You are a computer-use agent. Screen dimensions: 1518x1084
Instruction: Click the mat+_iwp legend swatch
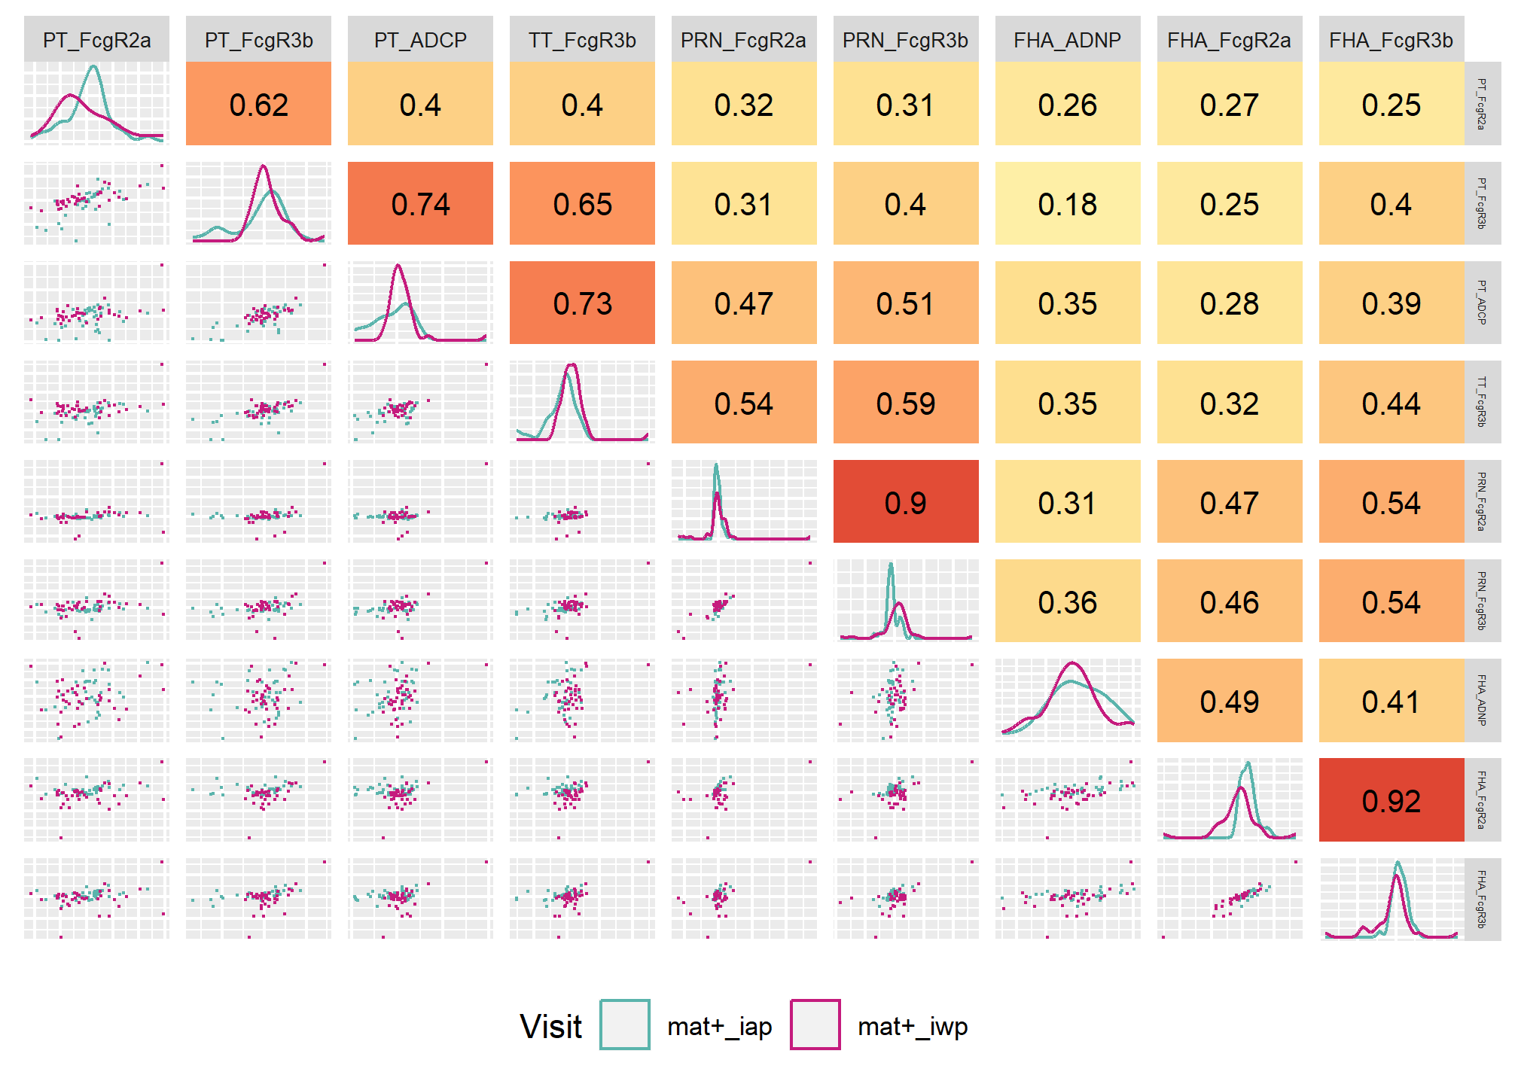point(815,1025)
